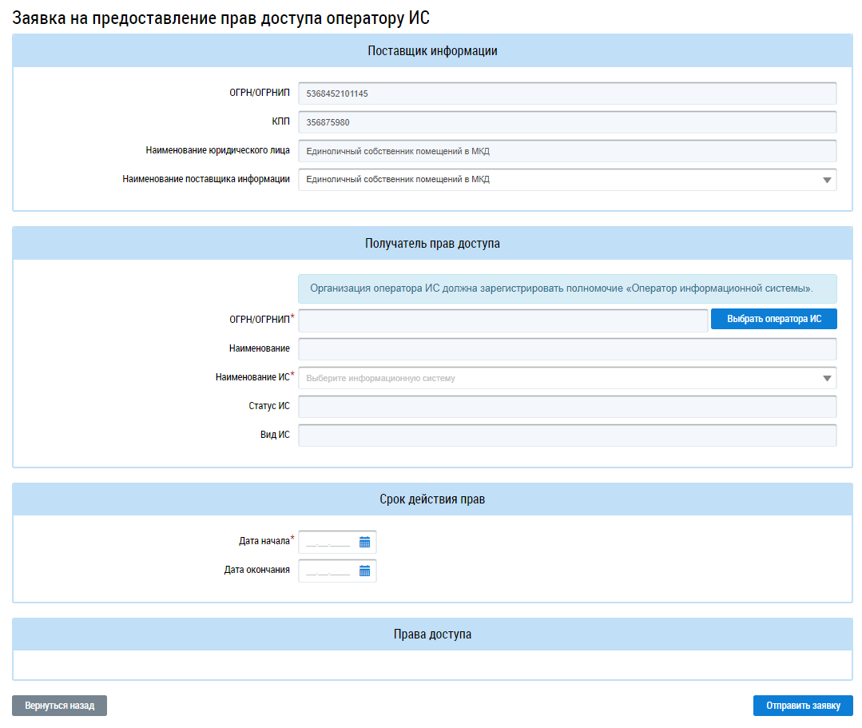Click the Дата начала date field
This screenshot has width=862, height=728.
[328, 543]
